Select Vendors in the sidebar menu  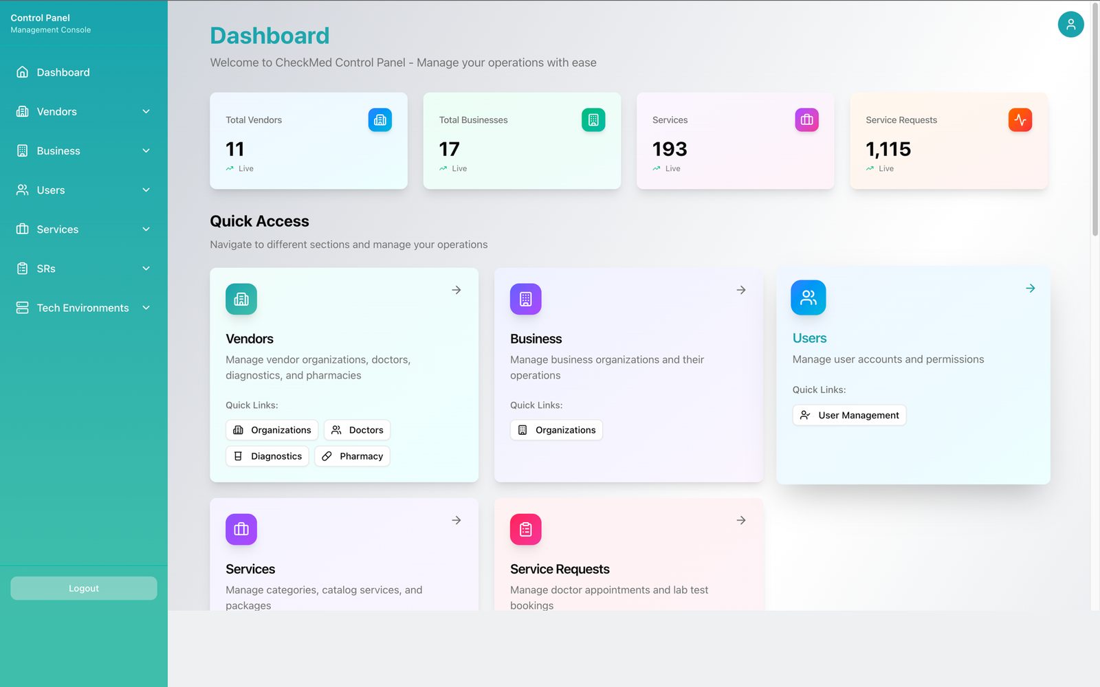(84, 111)
